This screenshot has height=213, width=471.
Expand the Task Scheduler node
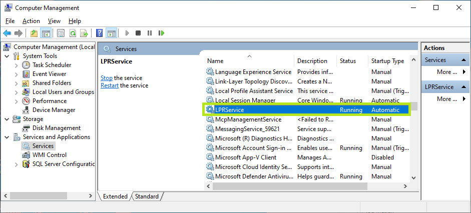pyautogui.click(x=17, y=65)
